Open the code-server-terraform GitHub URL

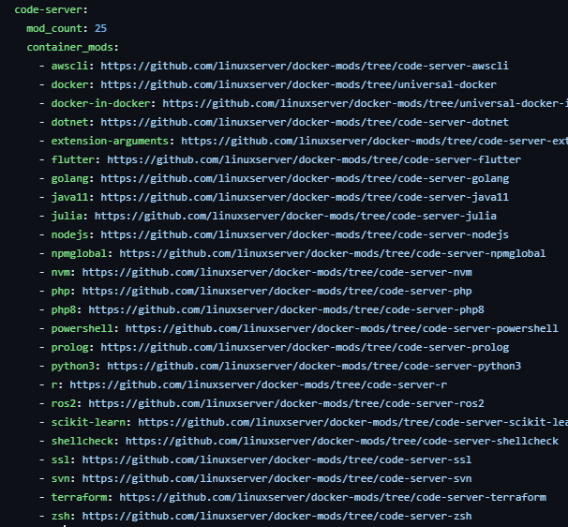tap(333, 498)
